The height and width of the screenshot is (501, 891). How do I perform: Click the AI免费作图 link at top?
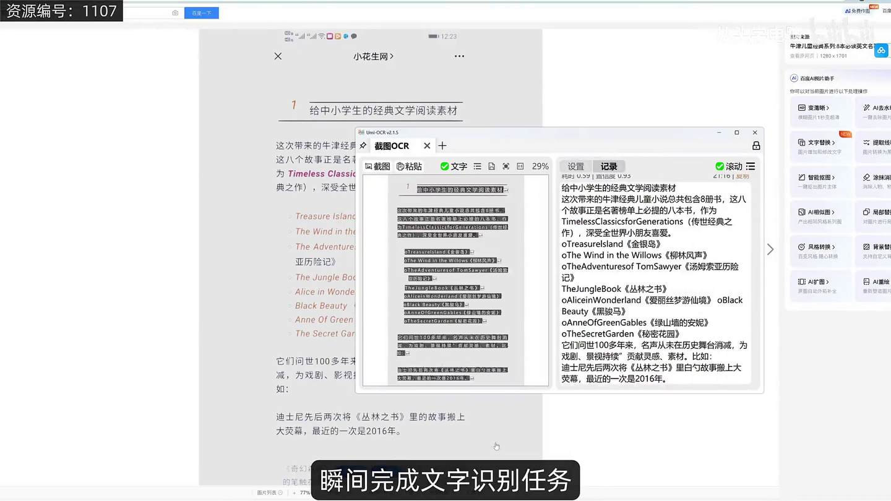point(857,11)
